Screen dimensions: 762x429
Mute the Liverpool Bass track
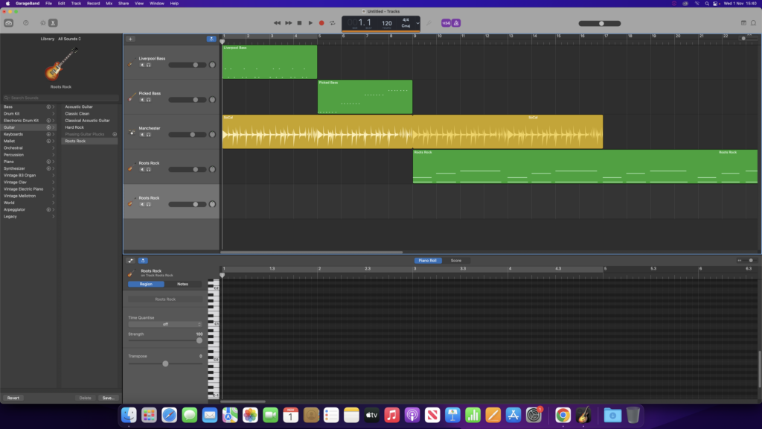coord(142,65)
